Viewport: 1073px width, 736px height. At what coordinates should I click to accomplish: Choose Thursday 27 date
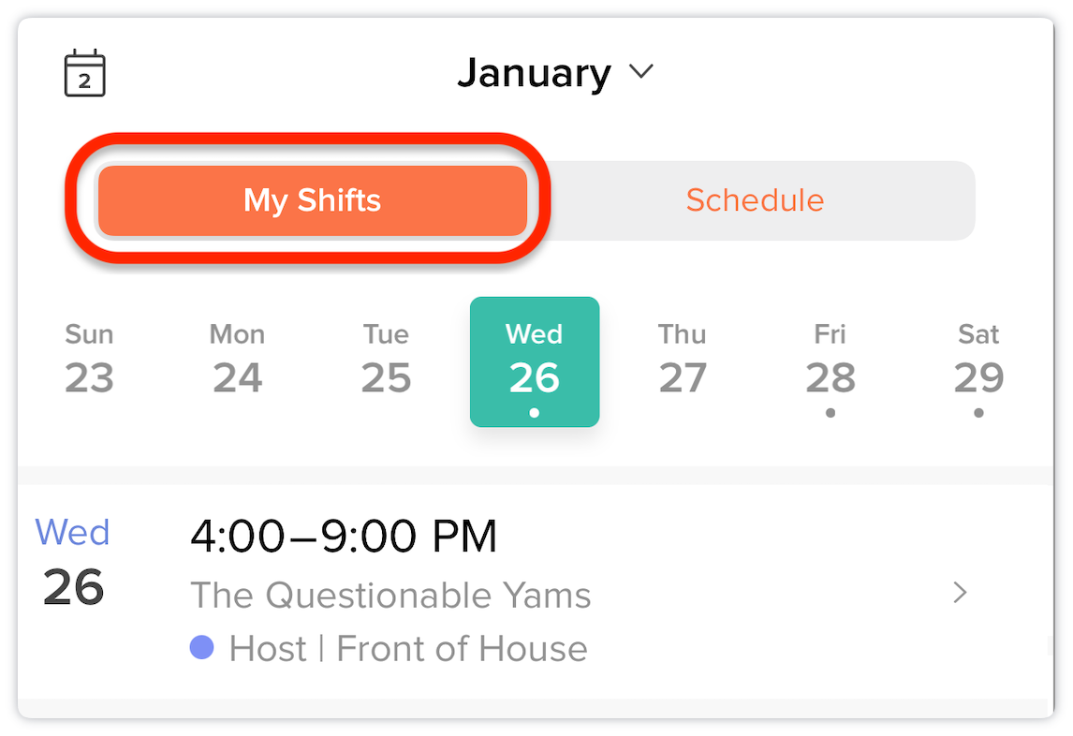[683, 361]
